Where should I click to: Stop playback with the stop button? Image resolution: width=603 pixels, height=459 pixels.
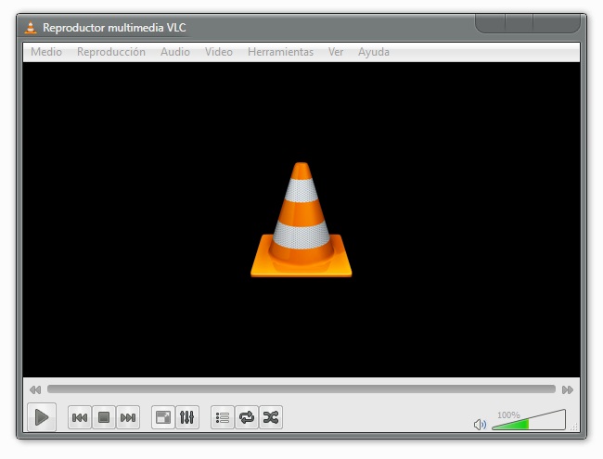(104, 417)
